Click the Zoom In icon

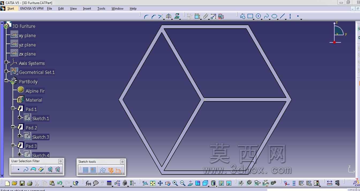(x=175, y=183)
